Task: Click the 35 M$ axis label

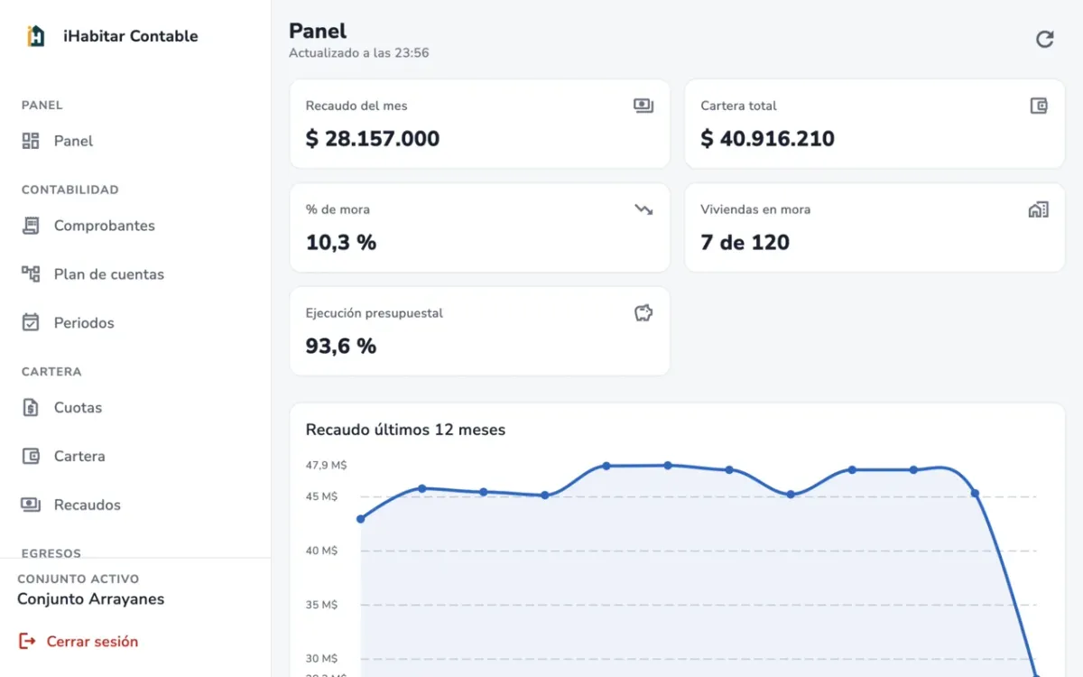Action: (322, 605)
